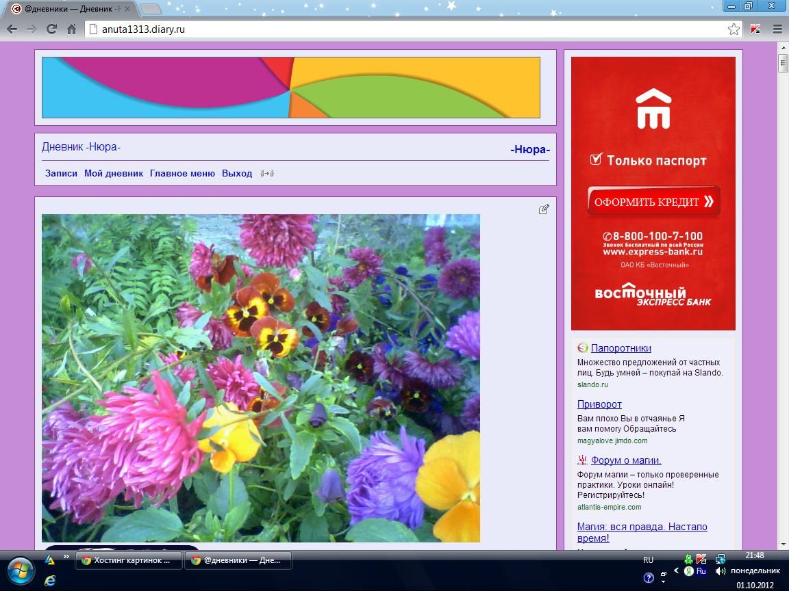Open the Windows Start menu
789x591 pixels.
coord(19,568)
